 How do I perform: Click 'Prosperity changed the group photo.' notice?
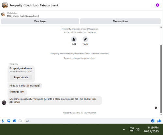click(x=80, y=58)
